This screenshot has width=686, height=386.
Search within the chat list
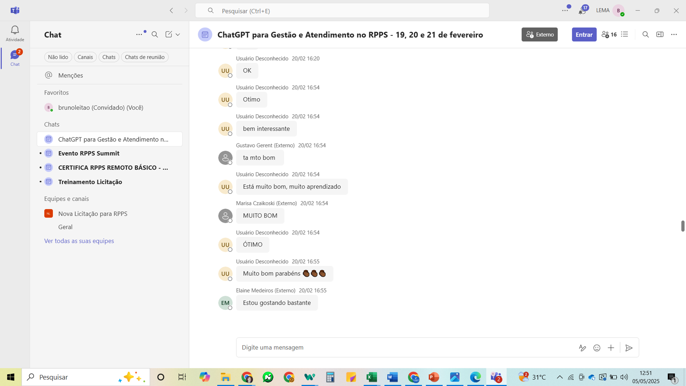[155, 34]
